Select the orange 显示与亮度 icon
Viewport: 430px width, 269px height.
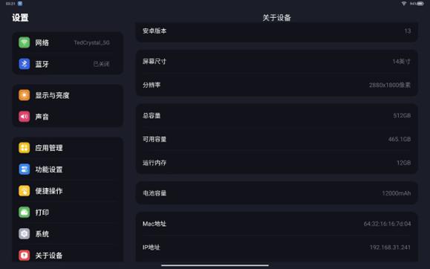point(24,95)
